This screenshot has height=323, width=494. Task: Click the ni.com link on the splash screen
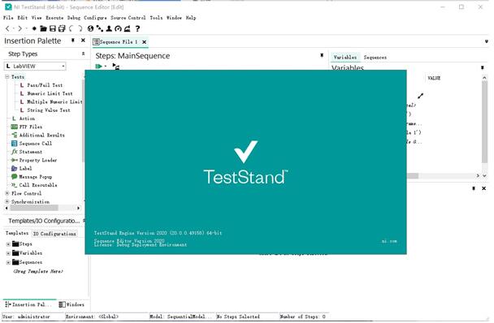pos(389,241)
